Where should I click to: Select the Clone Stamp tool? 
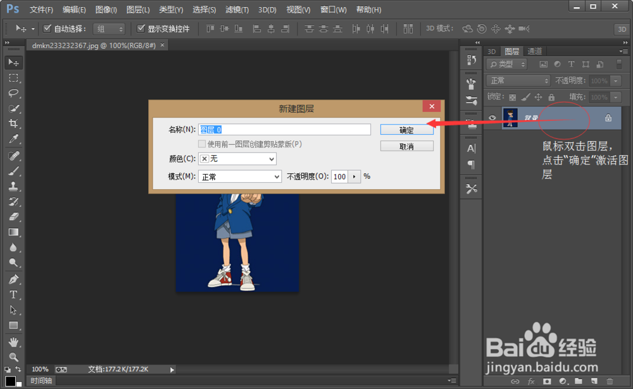coord(13,187)
